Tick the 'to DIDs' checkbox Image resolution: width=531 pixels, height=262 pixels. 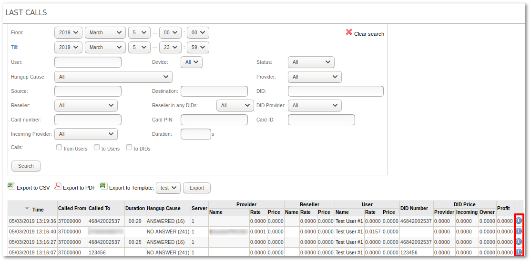pyautogui.click(x=129, y=148)
